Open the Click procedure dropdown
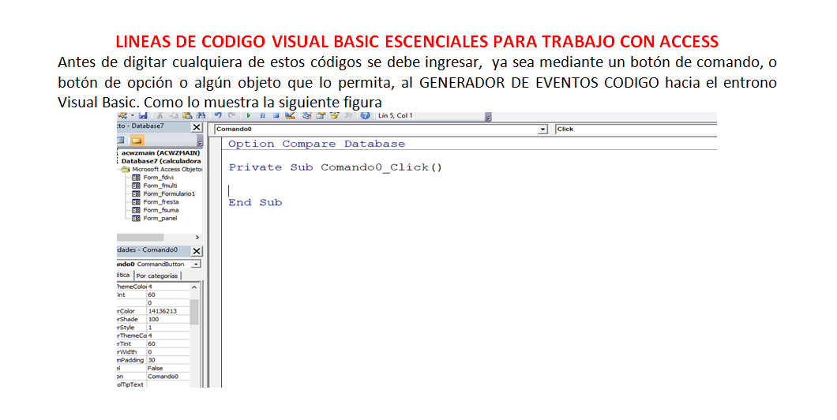 click(x=635, y=129)
